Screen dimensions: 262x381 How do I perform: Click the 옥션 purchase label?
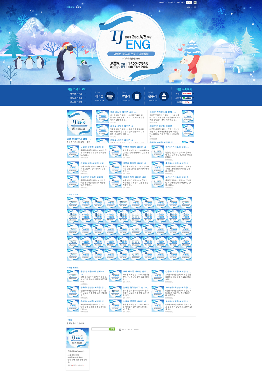click(x=177, y=94)
